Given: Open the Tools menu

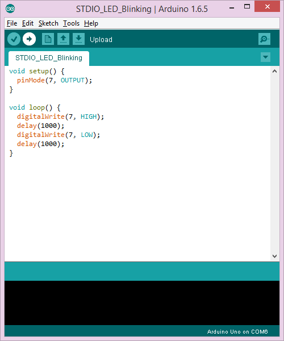Looking at the screenshot, I should (71, 23).
